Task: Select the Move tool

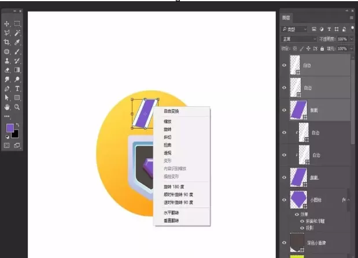Action: pyautogui.click(x=6, y=24)
